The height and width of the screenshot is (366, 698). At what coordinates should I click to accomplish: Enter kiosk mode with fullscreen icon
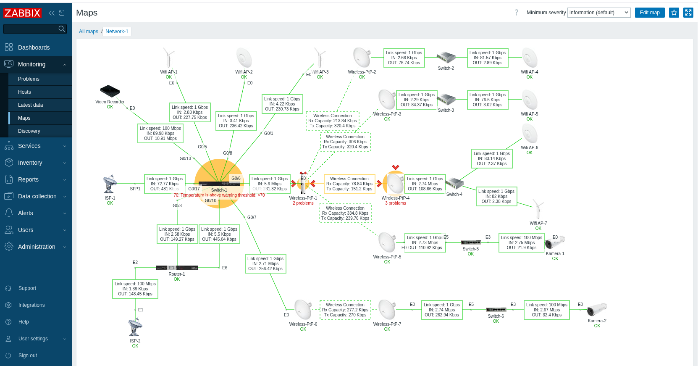[688, 13]
